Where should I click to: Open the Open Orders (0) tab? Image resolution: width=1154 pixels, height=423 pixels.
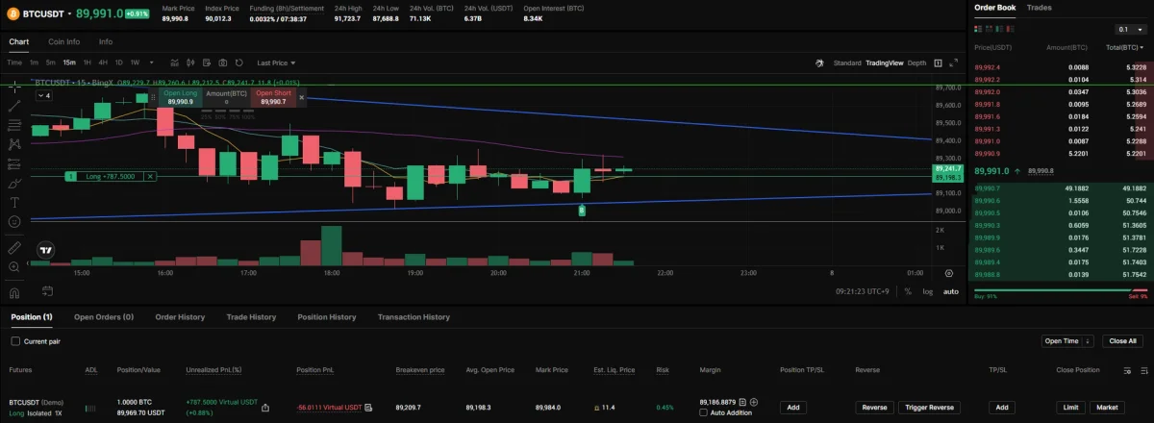coord(104,316)
